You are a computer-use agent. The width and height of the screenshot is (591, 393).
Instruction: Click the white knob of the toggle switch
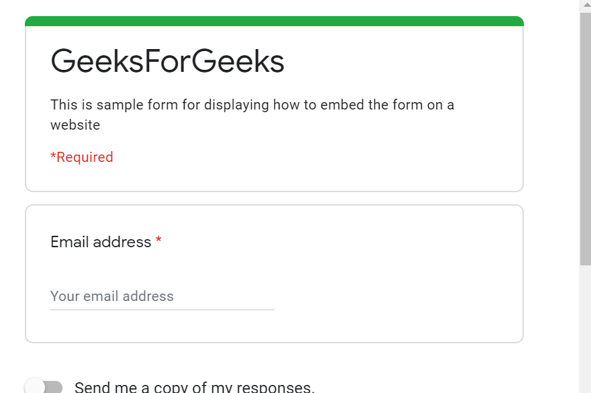click(x=34, y=387)
